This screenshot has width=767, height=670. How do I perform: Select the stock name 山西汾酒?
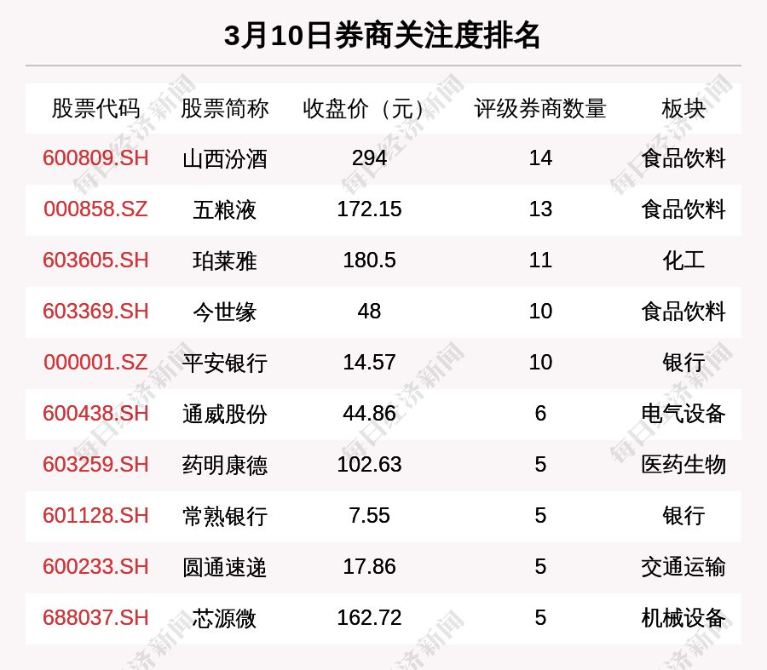224,159
